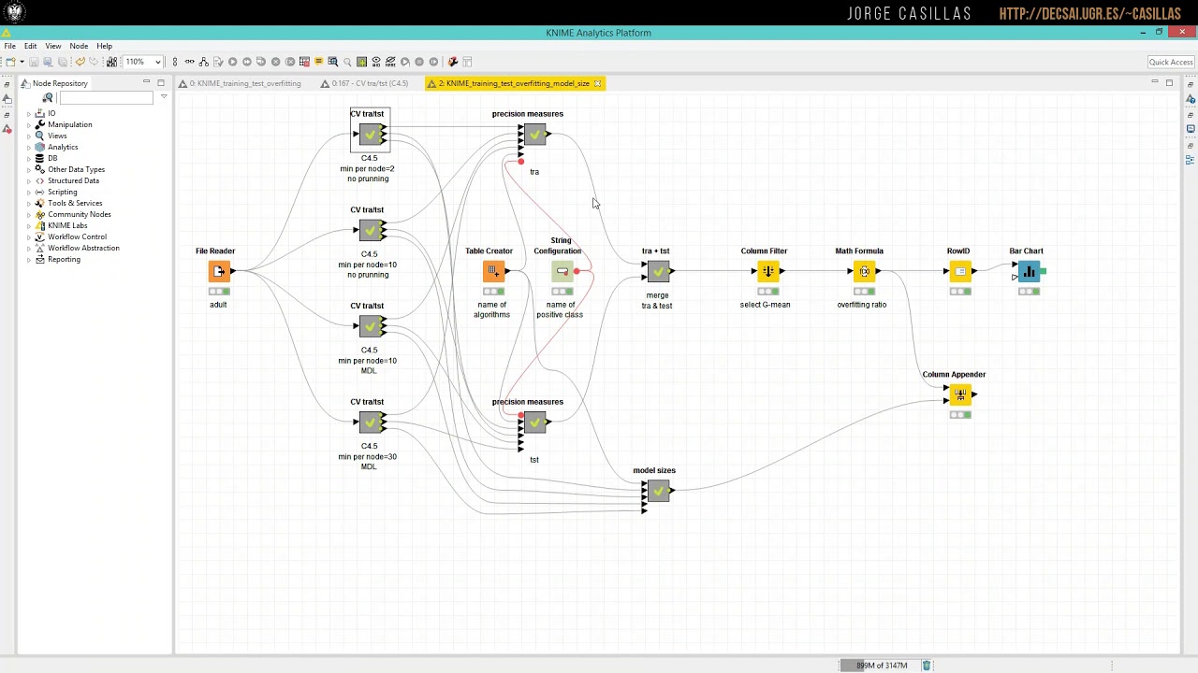Viewport: 1198px width, 673px height.
Task: Click the heap status 899M of 3147M bar
Action: pos(880,666)
